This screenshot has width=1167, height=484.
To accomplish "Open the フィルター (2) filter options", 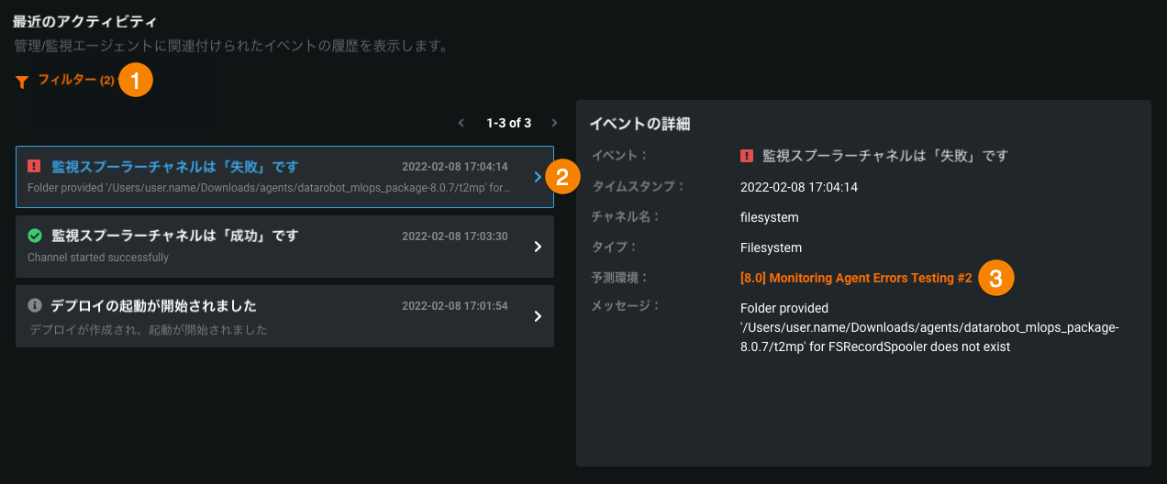I will pyautogui.click(x=75, y=81).
